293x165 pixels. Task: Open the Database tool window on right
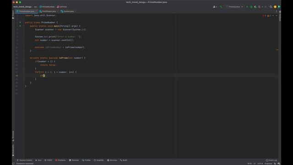[x=280, y=16]
